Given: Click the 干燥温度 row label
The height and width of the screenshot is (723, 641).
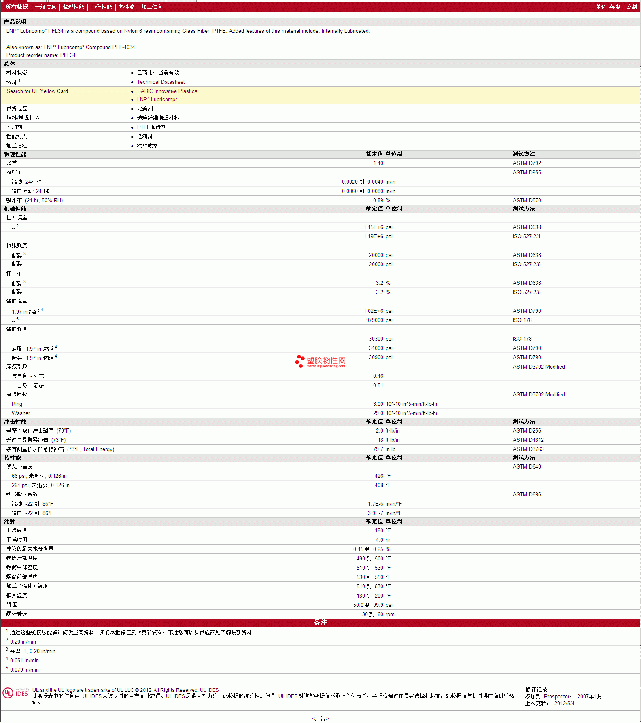Looking at the screenshot, I should click(x=17, y=530).
